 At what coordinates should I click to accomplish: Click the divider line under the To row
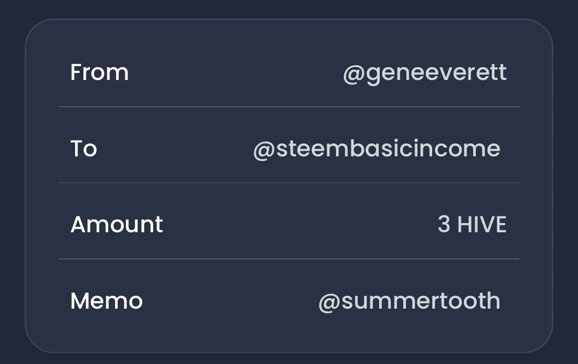pyautogui.click(x=289, y=183)
